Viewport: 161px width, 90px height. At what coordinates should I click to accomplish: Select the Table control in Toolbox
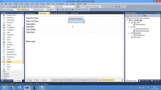pos(11,59)
